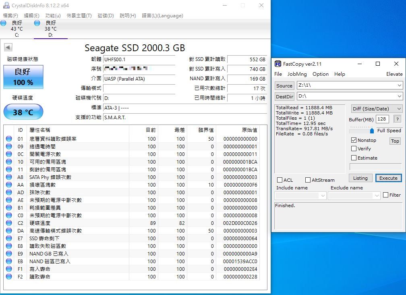
Task: Click the Source button in FastCopy
Action: (284, 86)
